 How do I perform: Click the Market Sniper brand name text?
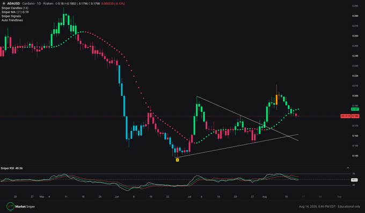pos(25,207)
